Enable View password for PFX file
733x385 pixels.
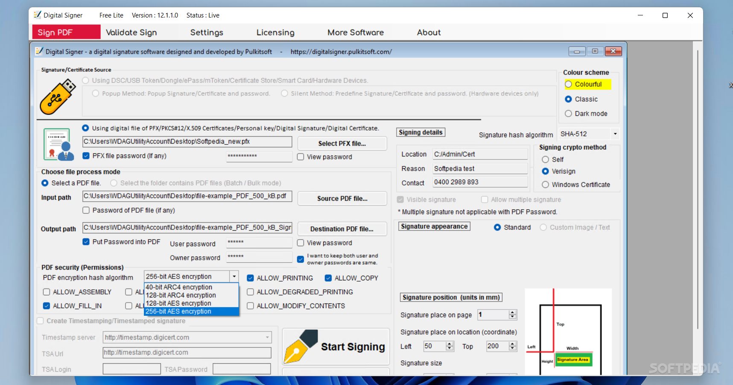(x=301, y=157)
